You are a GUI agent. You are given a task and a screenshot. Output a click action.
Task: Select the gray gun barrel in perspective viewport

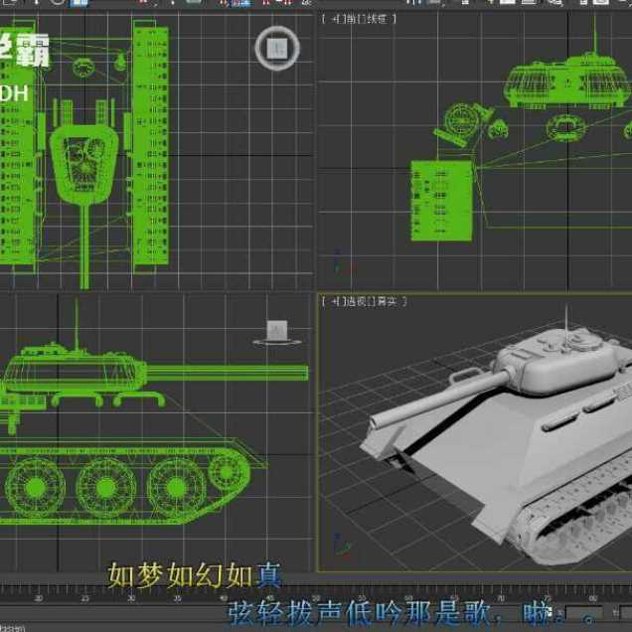click(x=439, y=399)
